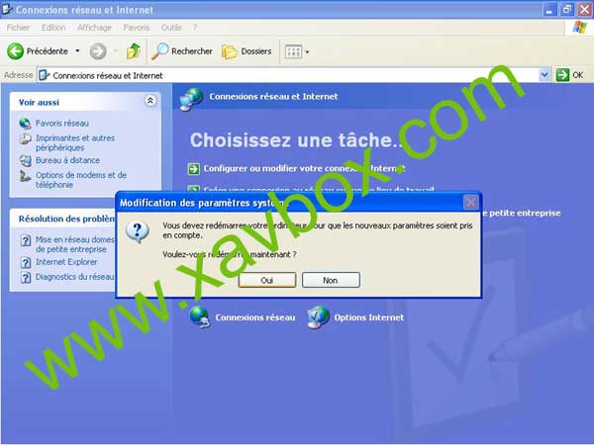The image size is (594, 445).
Task: Open Bureau à distance link
Action: (67, 160)
